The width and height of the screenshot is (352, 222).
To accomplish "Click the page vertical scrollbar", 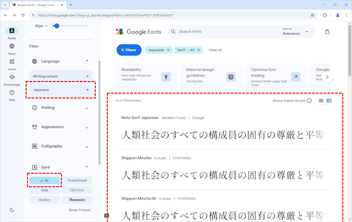I will pos(350,50).
